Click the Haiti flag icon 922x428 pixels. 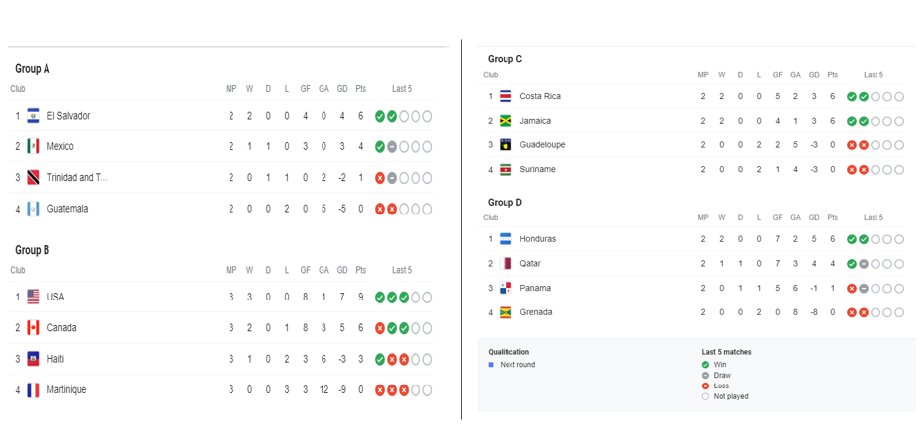[x=33, y=359]
